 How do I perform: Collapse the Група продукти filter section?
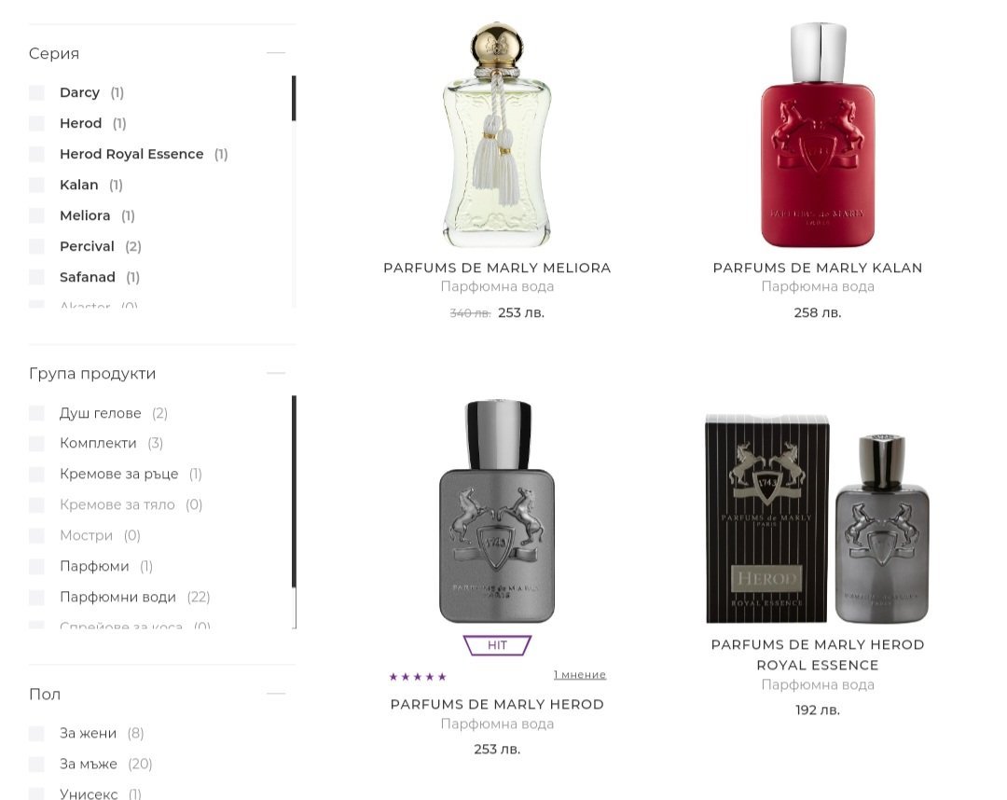pyautogui.click(x=275, y=372)
